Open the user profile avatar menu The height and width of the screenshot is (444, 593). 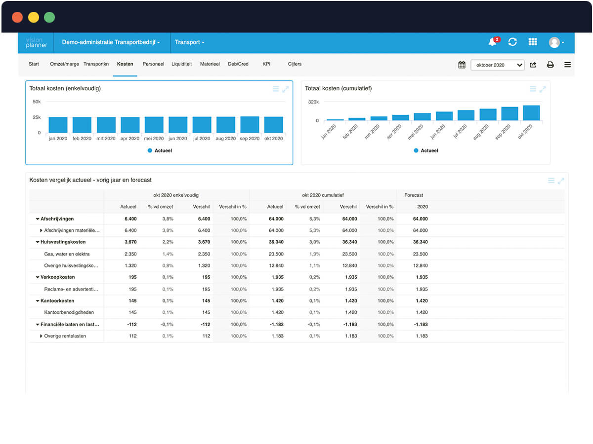(556, 42)
